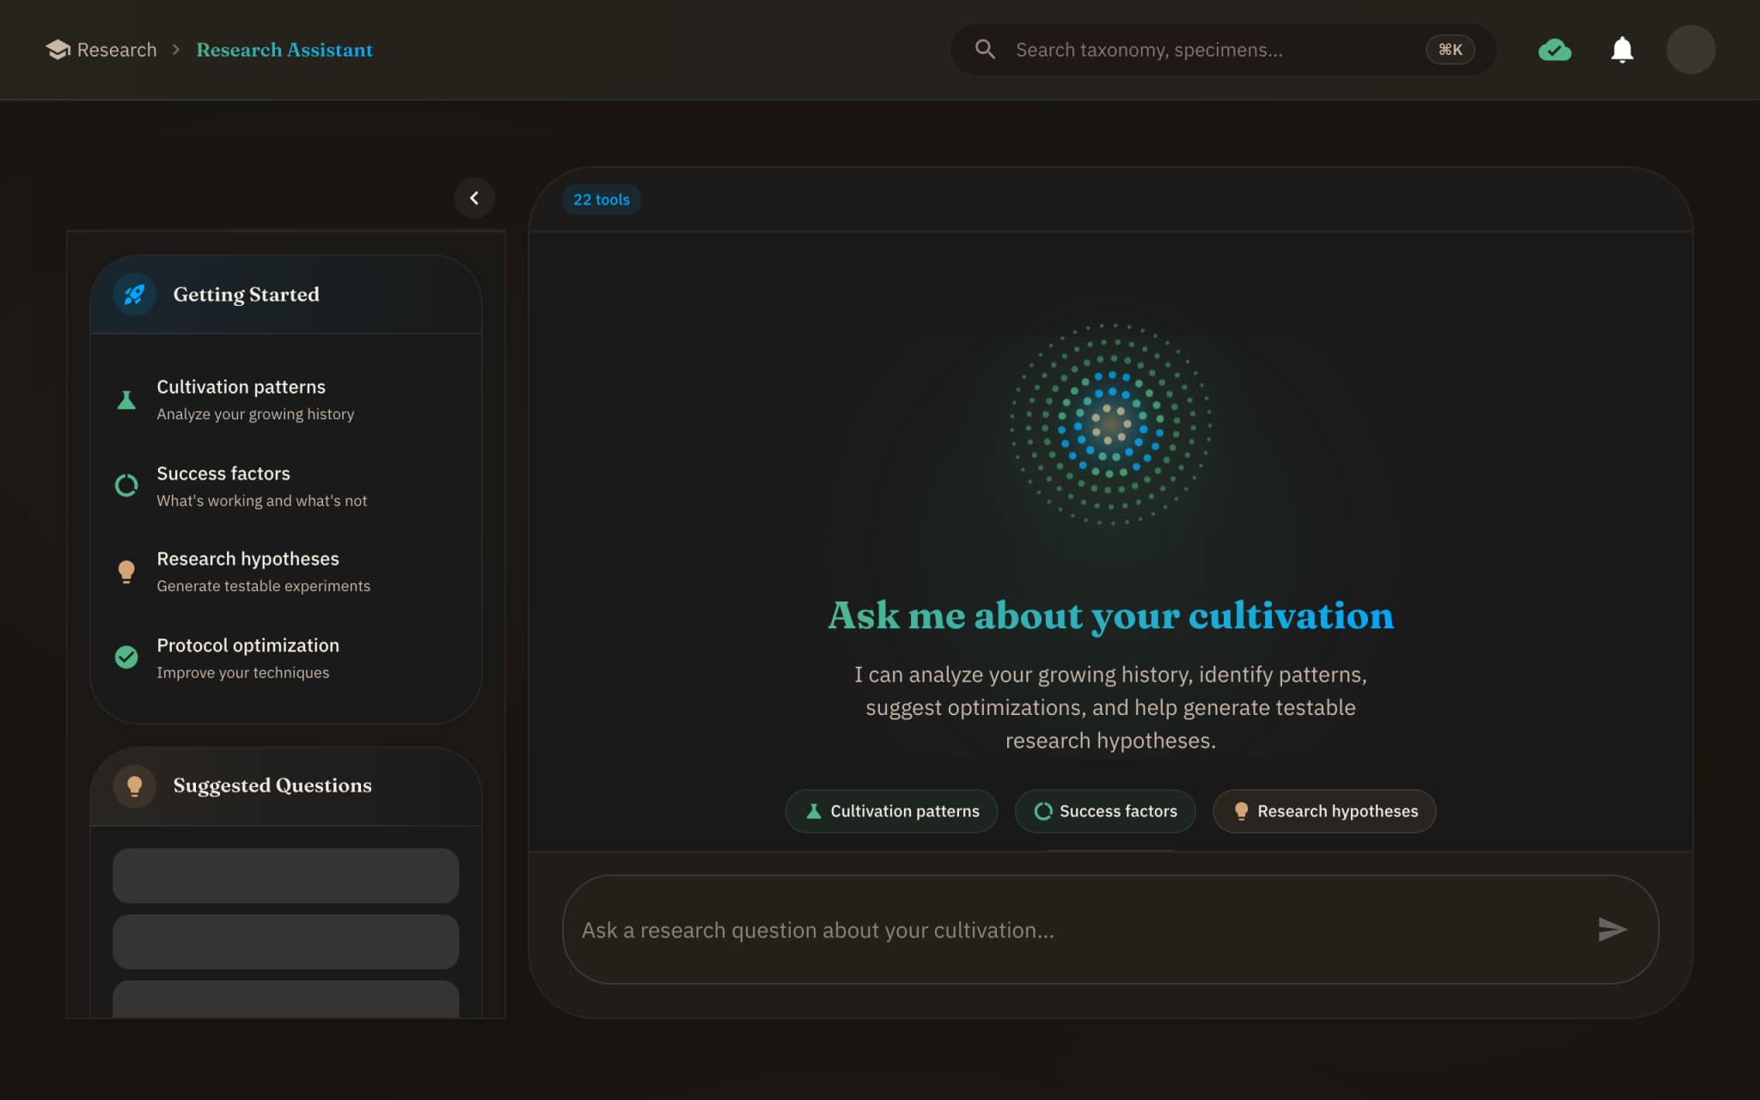Click the Ask me about your cultivation heading
The image size is (1760, 1100).
[x=1110, y=615]
